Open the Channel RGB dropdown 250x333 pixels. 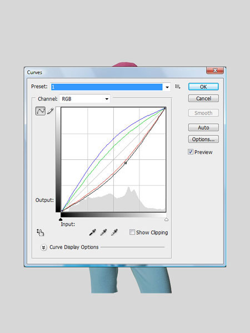[85, 99]
